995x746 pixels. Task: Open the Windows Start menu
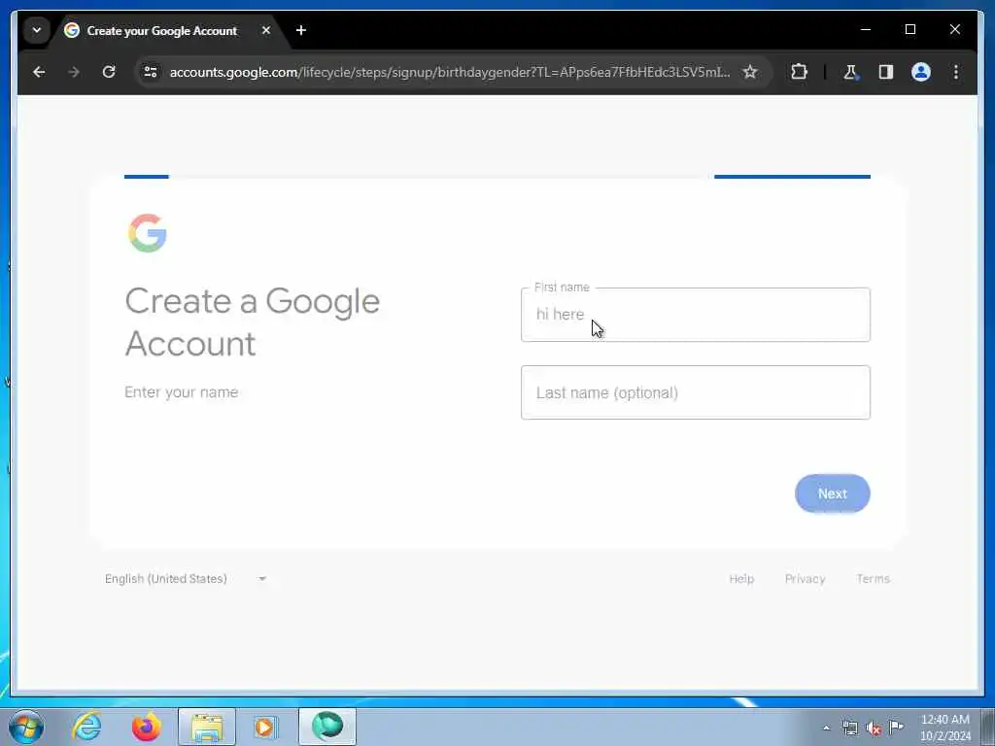tap(26, 727)
